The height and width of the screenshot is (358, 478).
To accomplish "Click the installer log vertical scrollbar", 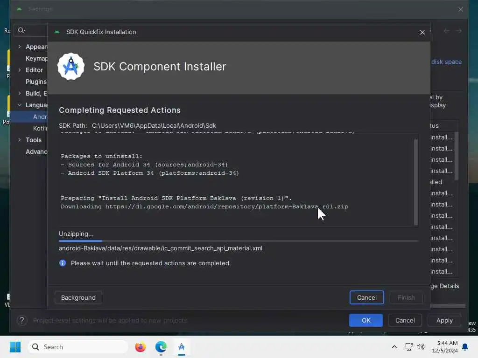I will click(x=415, y=182).
